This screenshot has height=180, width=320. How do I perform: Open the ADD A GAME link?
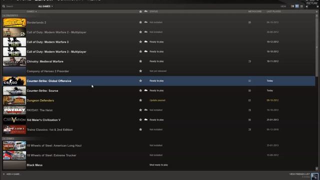point(13,174)
